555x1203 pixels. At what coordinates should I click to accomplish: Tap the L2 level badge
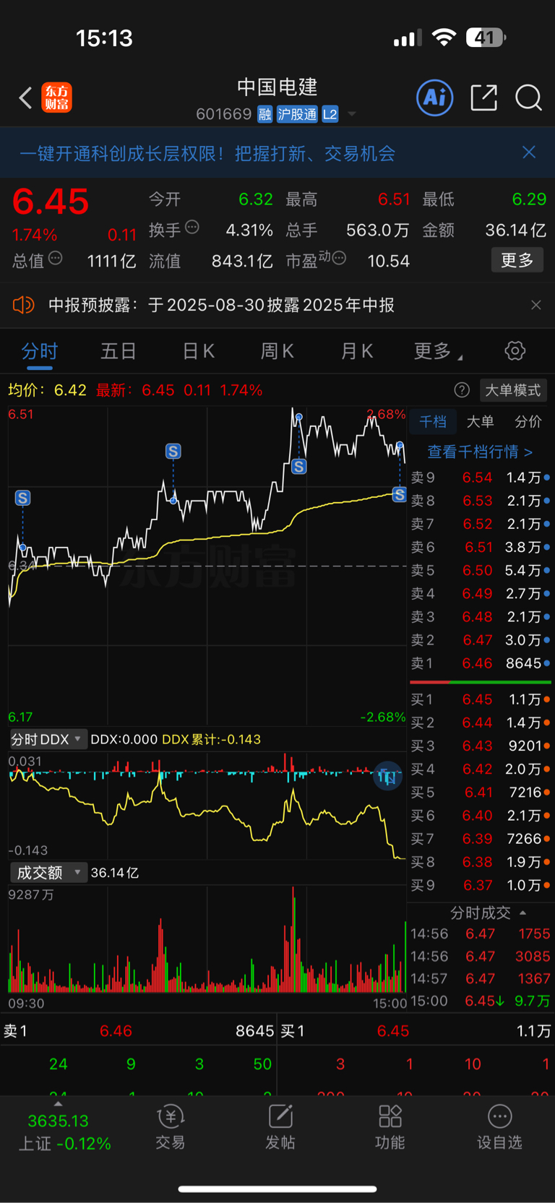[x=330, y=114]
